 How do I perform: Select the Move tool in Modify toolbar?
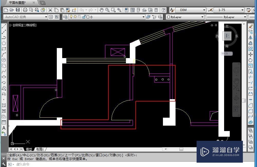250,54
